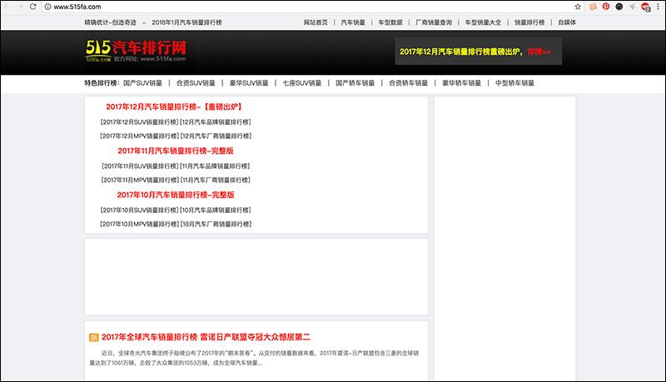Open 自媒体 in the top navigation
Viewport: 666px width, 382px height.
click(x=567, y=22)
